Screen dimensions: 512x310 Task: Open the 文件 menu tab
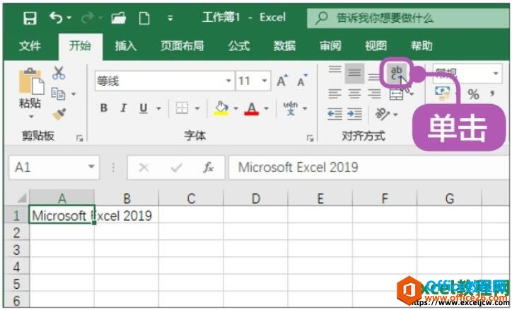[x=30, y=46]
